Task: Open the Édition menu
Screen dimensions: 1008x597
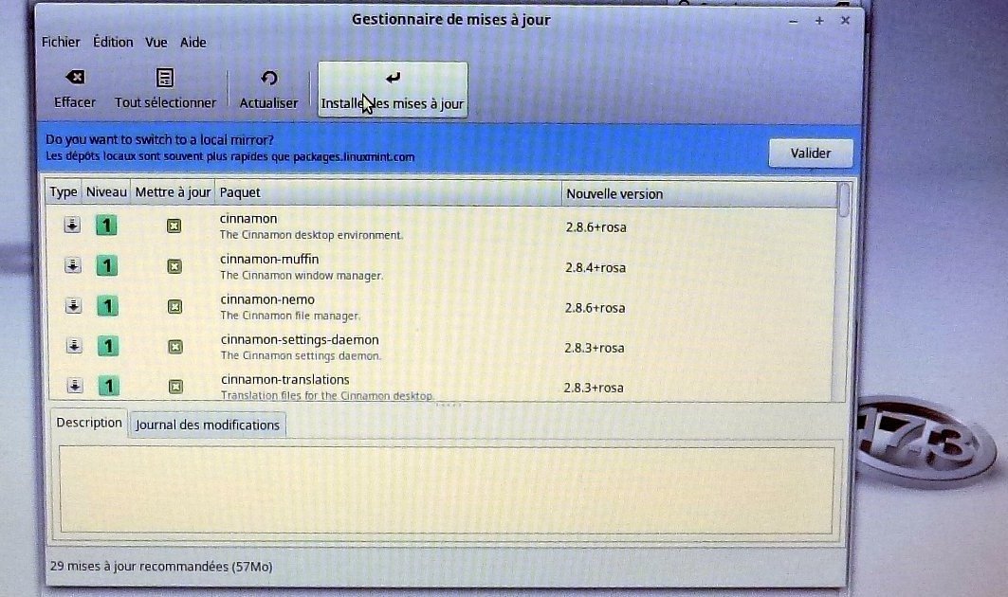Action: click(x=113, y=42)
